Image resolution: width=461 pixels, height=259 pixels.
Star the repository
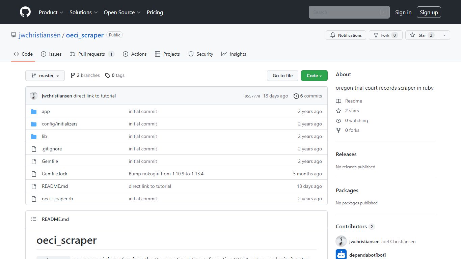pyautogui.click(x=422, y=35)
